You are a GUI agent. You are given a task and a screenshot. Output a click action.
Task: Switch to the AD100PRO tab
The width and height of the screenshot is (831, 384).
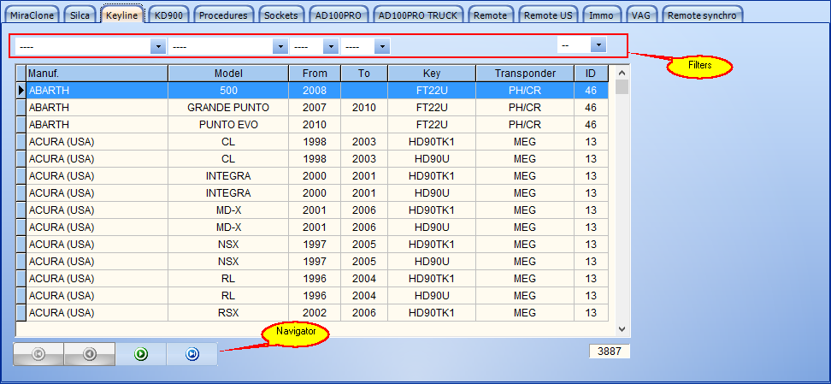pos(338,15)
